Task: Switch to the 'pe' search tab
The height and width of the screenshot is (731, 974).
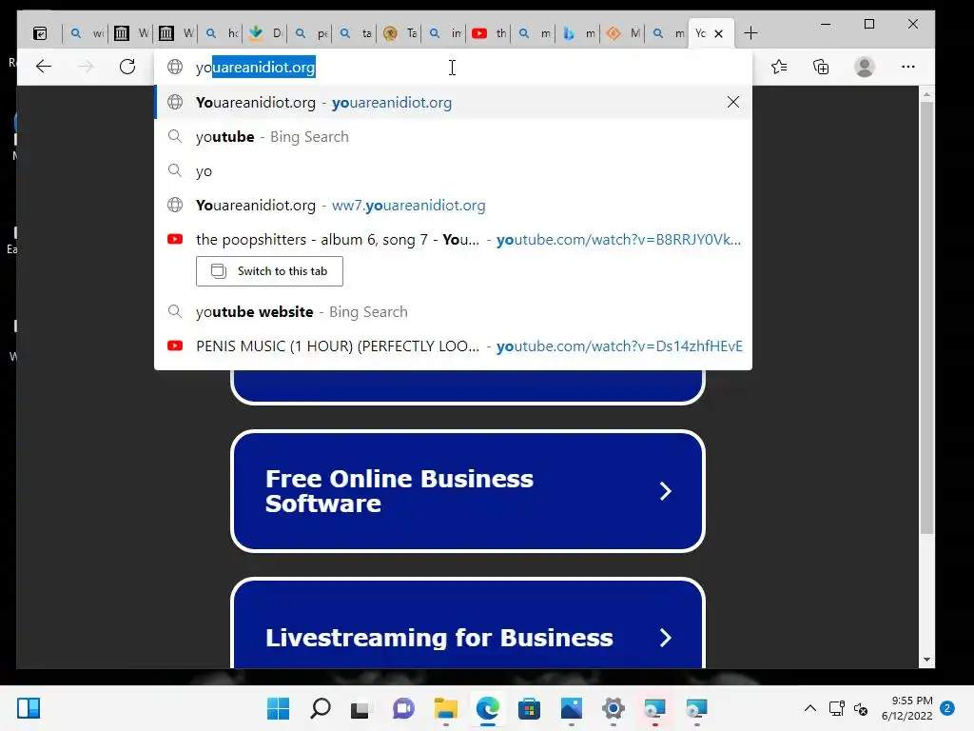Action: [311, 33]
